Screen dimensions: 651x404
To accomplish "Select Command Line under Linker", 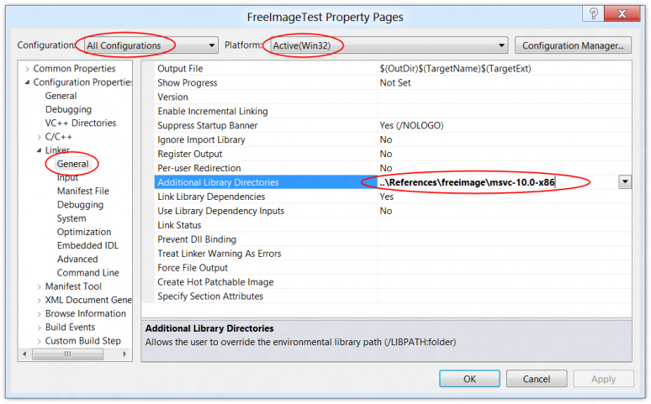I will [88, 273].
